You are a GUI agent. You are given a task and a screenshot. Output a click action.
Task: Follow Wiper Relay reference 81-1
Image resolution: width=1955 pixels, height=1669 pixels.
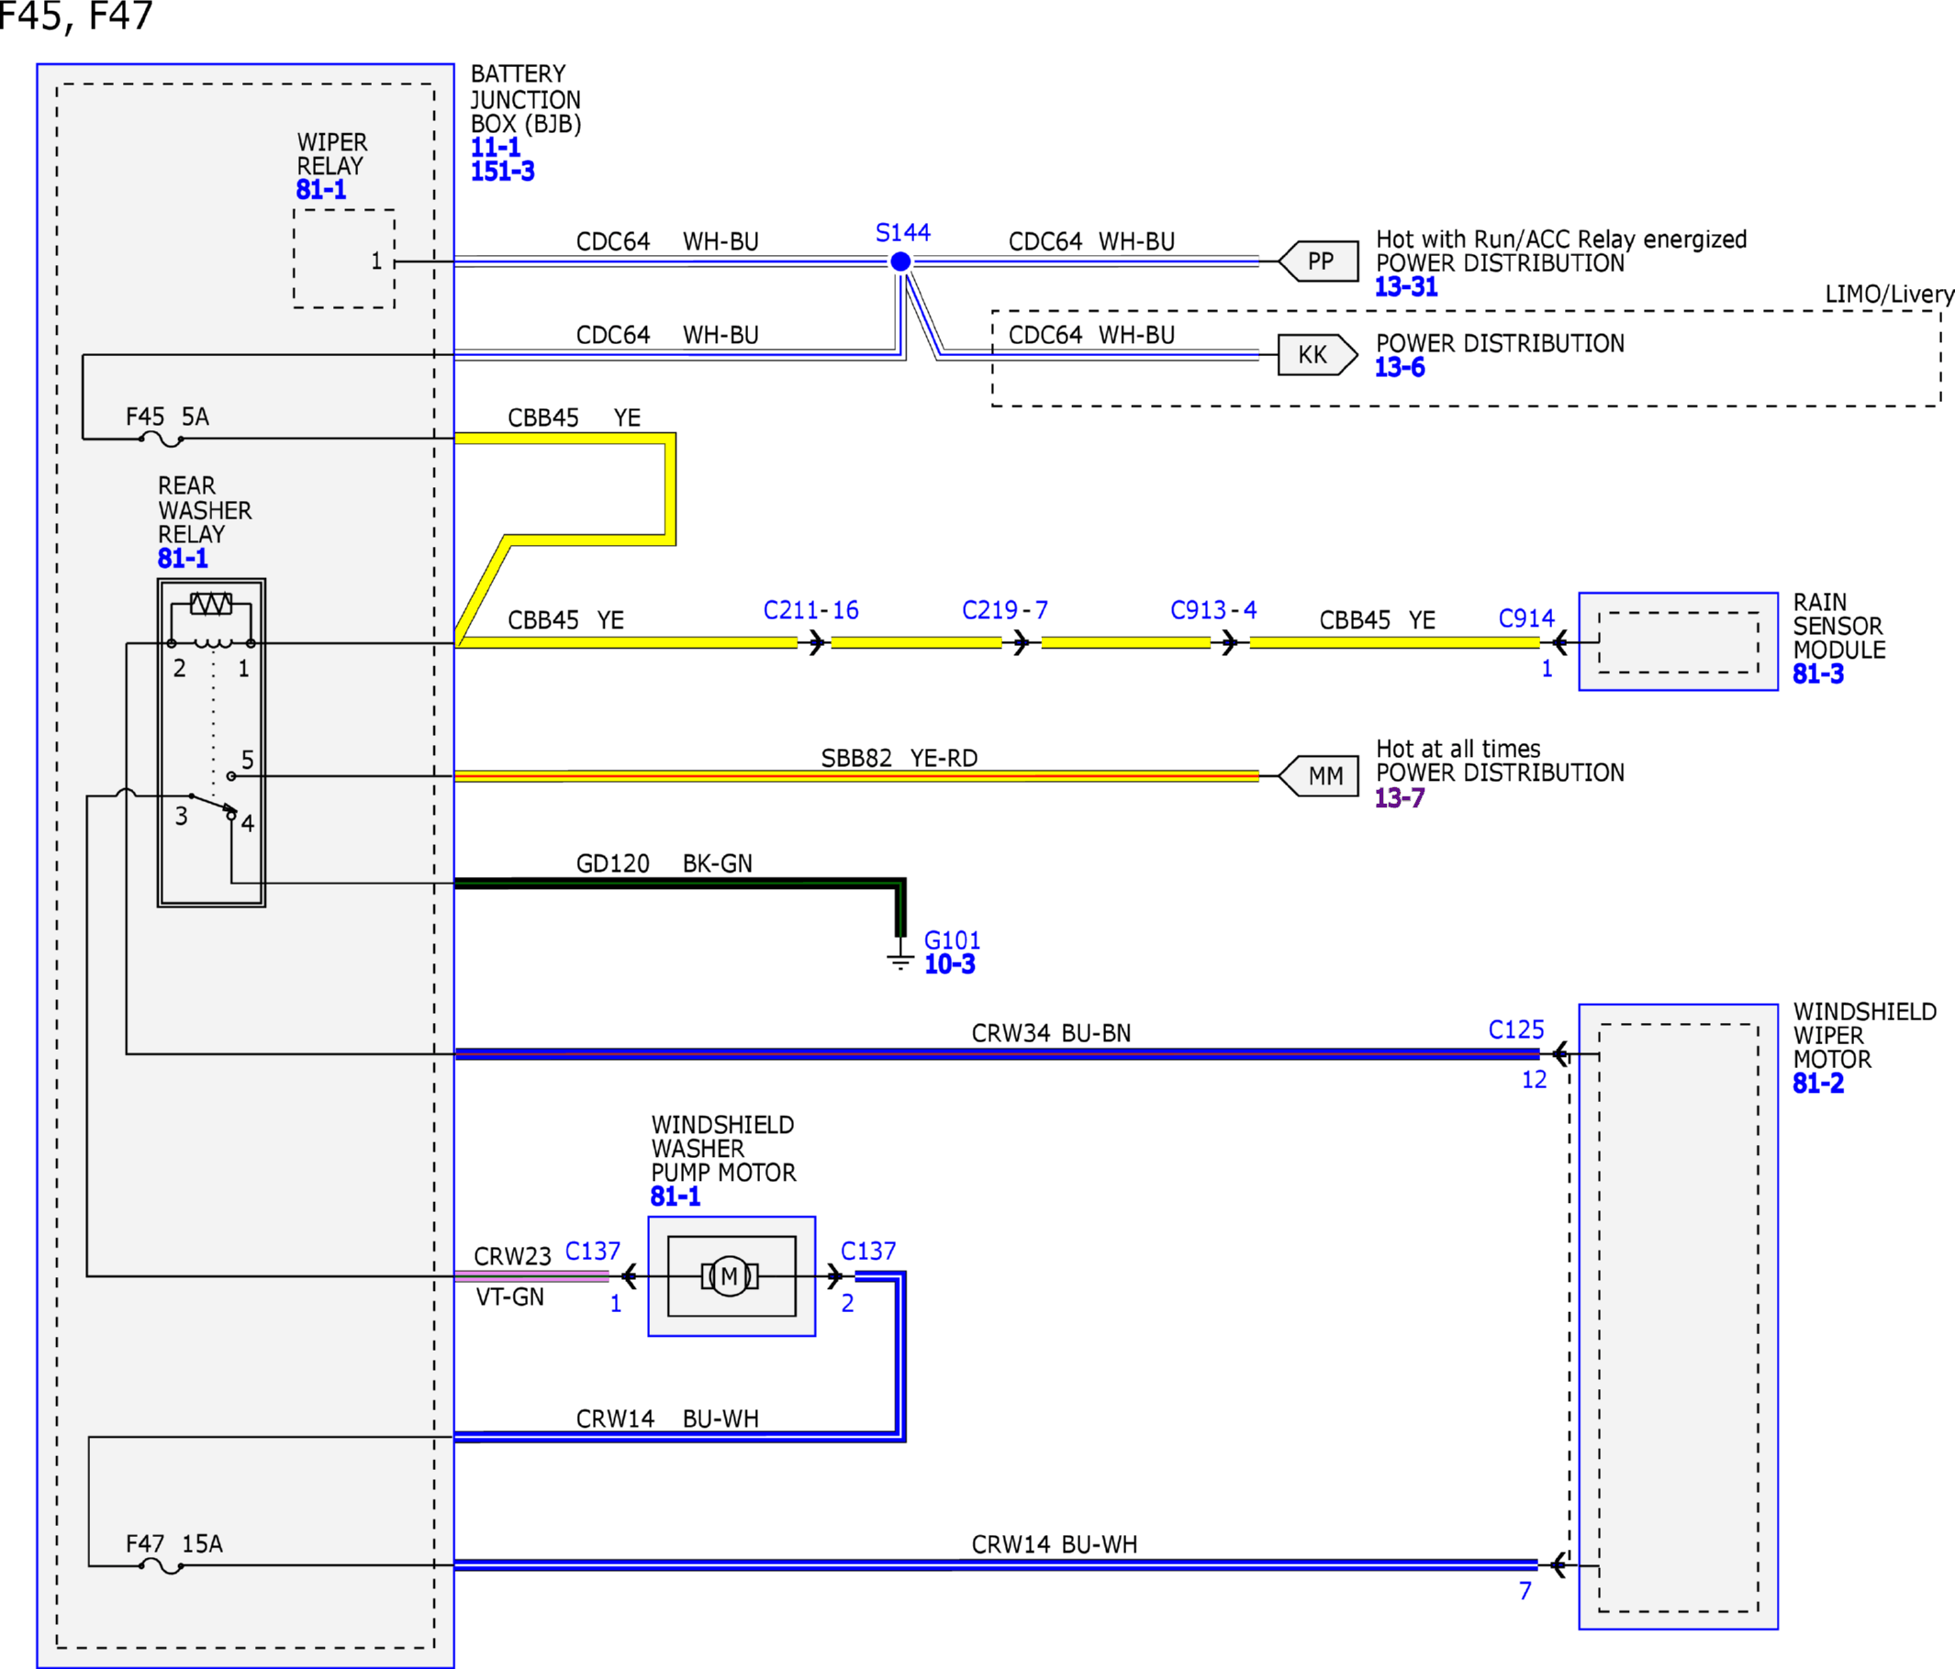pyautogui.click(x=321, y=190)
